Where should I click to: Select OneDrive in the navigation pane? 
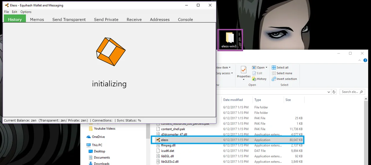pyautogui.click(x=98, y=137)
